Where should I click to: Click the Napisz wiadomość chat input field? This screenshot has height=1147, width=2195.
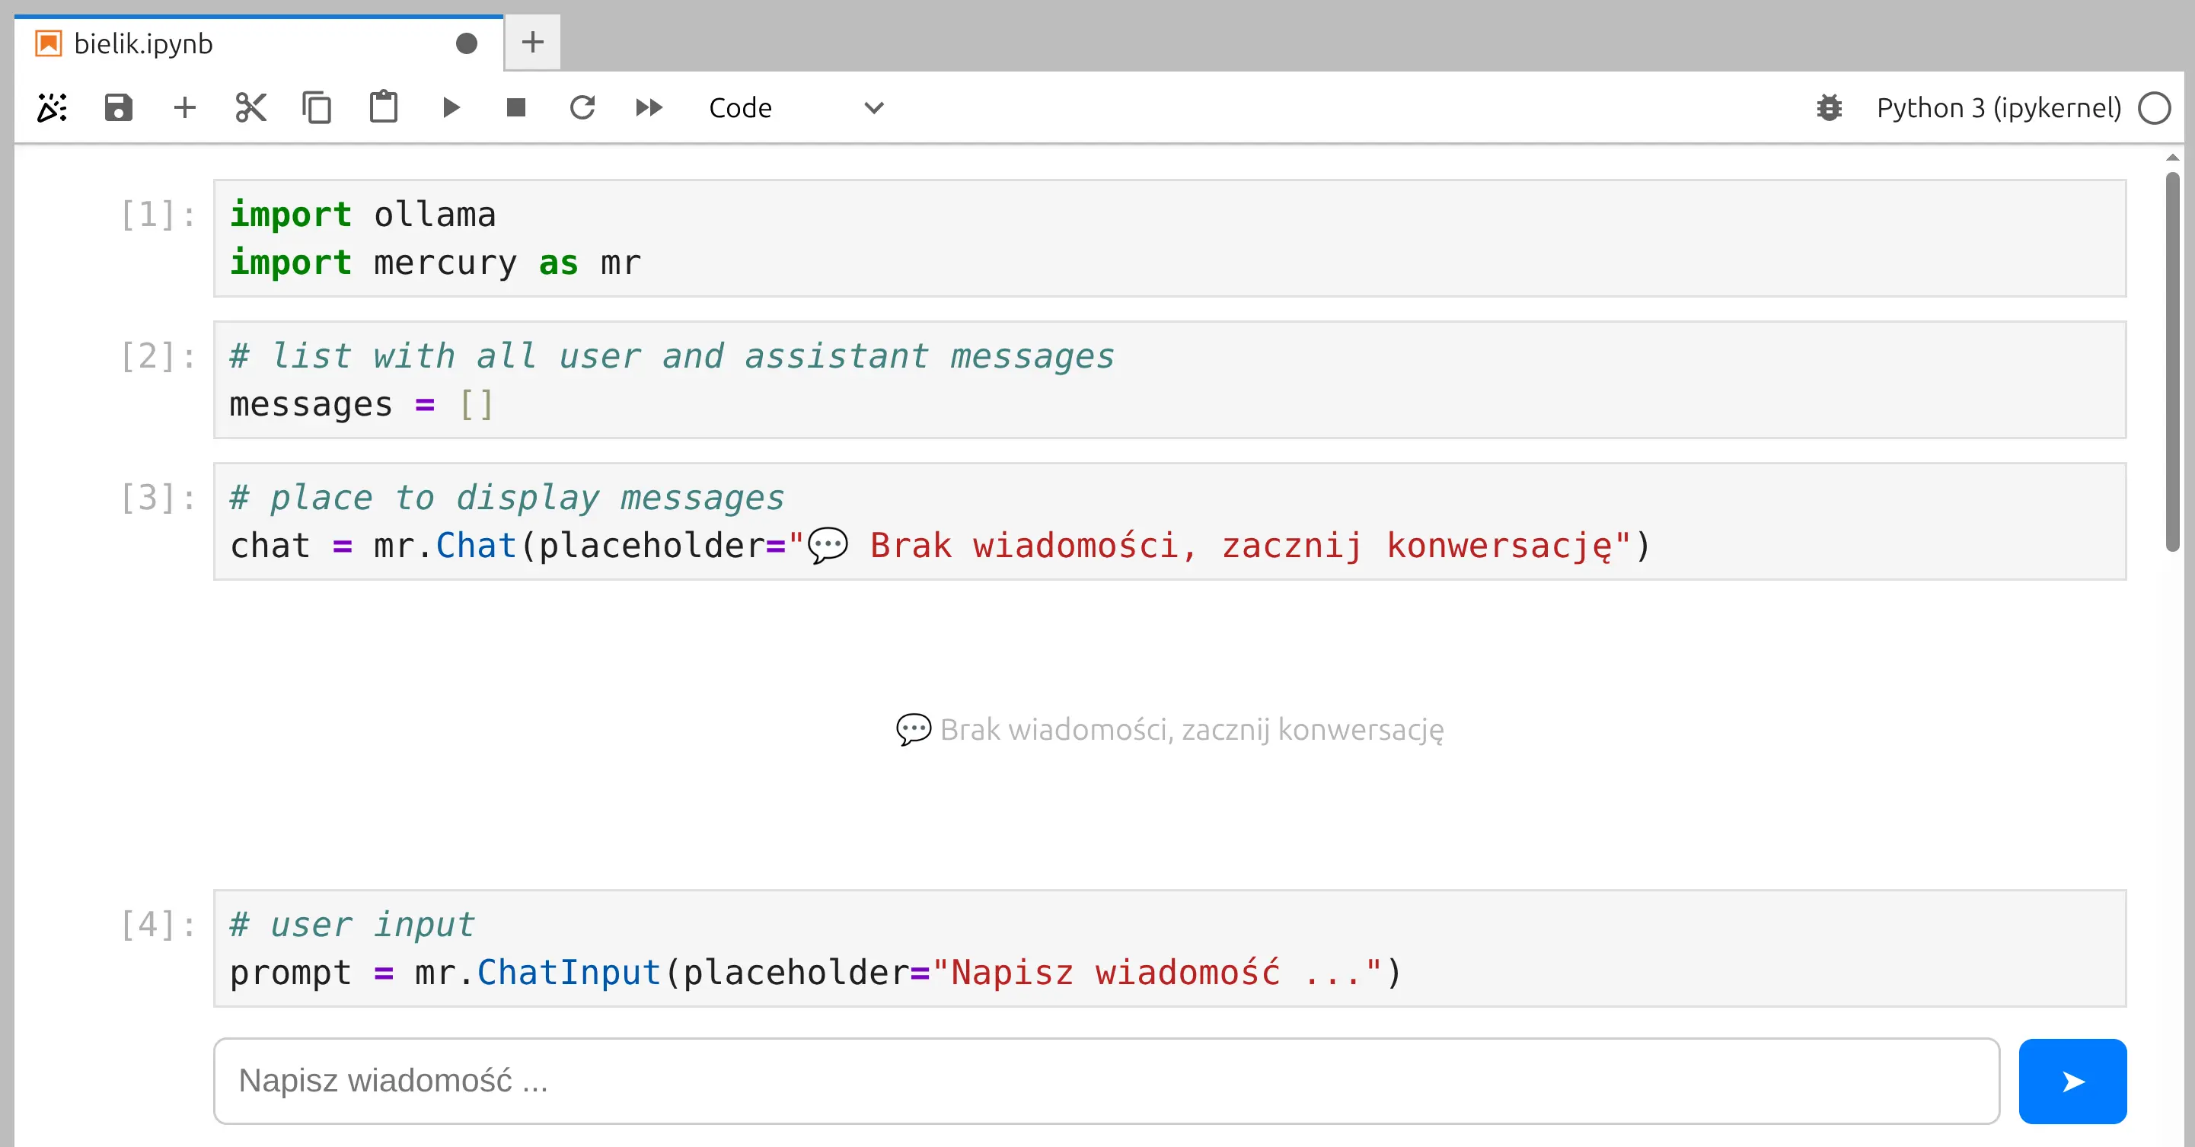click(x=1105, y=1081)
